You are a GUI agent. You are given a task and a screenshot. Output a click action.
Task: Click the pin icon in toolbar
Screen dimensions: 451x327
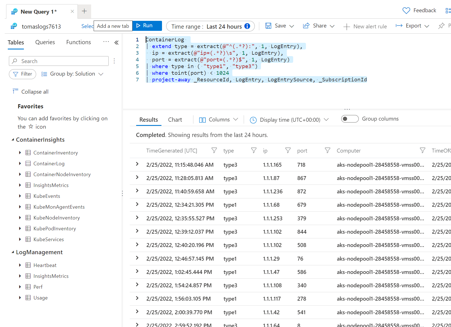point(441,26)
